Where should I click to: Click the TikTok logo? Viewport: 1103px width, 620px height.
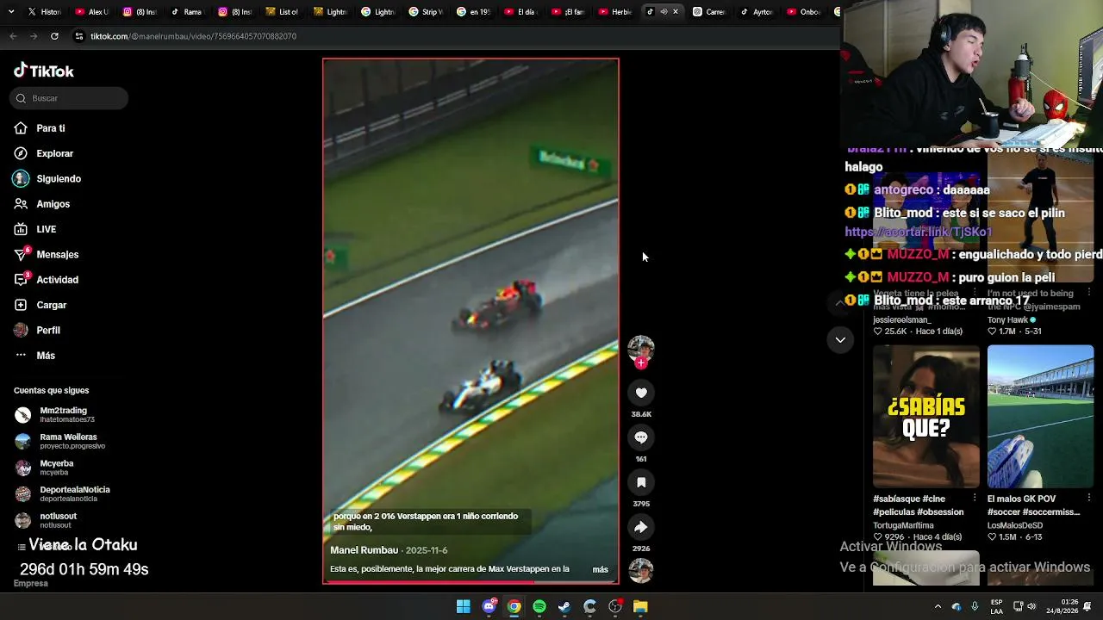44,71
